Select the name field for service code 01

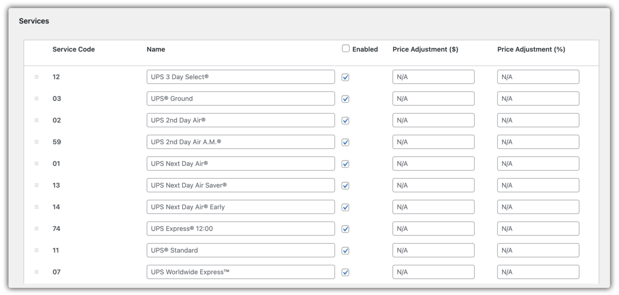coord(241,163)
